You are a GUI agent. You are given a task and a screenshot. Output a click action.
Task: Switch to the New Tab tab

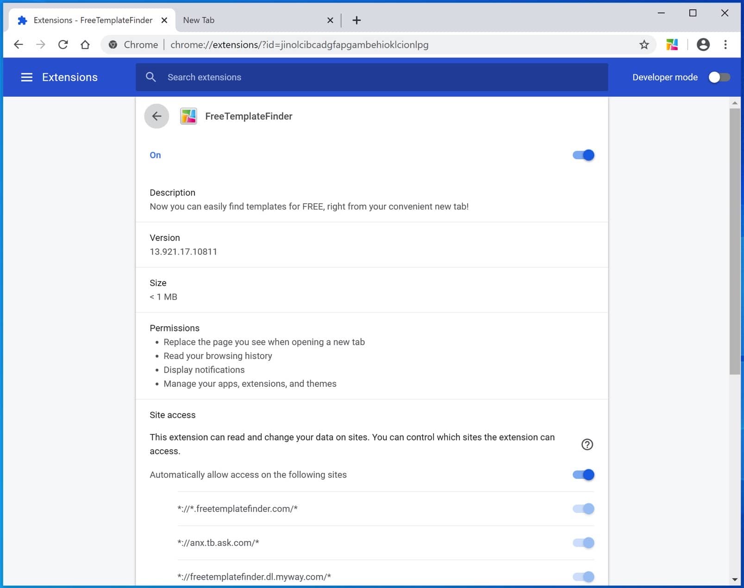point(257,20)
